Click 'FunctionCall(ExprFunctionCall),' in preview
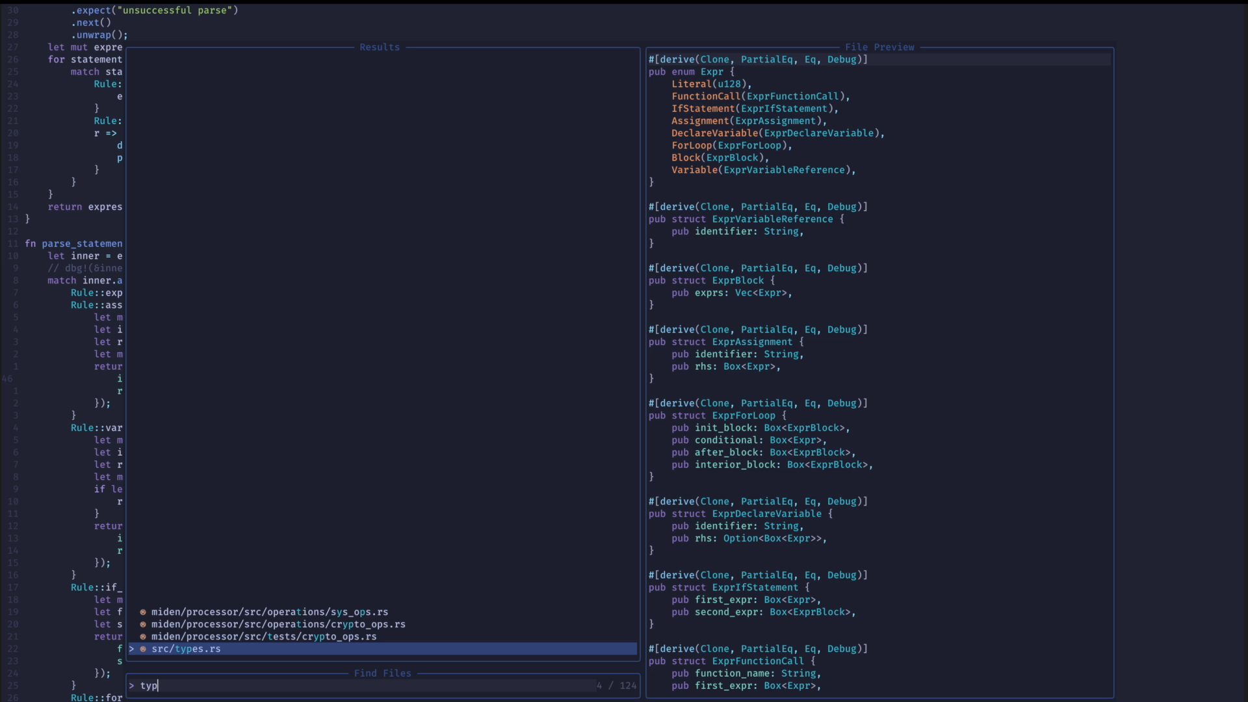This screenshot has height=702, width=1248. coord(761,96)
